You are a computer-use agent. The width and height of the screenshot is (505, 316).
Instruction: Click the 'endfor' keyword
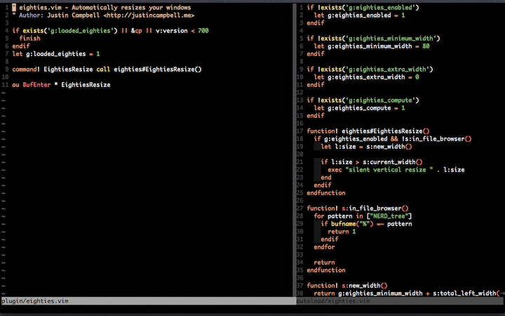coord(324,247)
